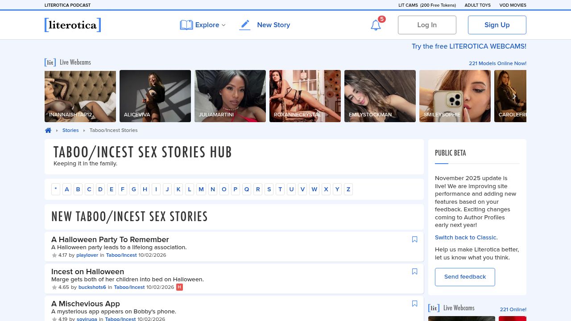This screenshot has width=571, height=321.
Task: Open the Literotica Podcast link
Action: [67, 5]
